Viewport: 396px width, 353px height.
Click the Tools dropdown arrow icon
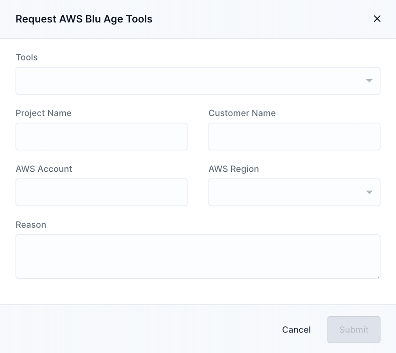369,80
